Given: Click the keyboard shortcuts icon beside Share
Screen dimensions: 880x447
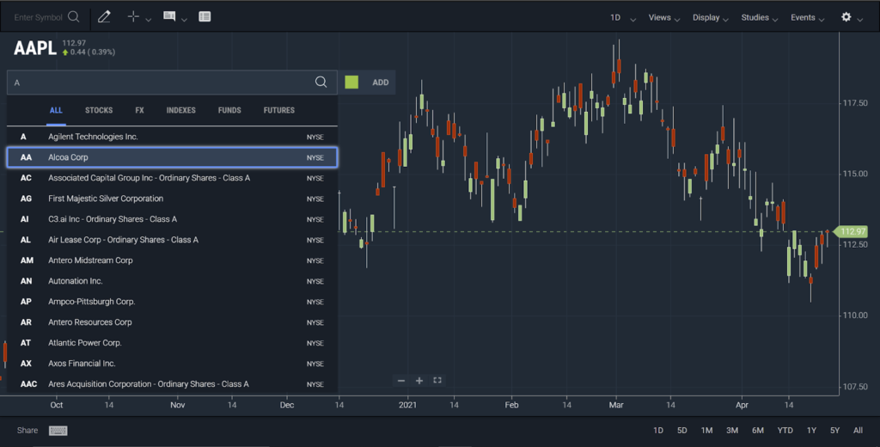Looking at the screenshot, I should [x=58, y=431].
